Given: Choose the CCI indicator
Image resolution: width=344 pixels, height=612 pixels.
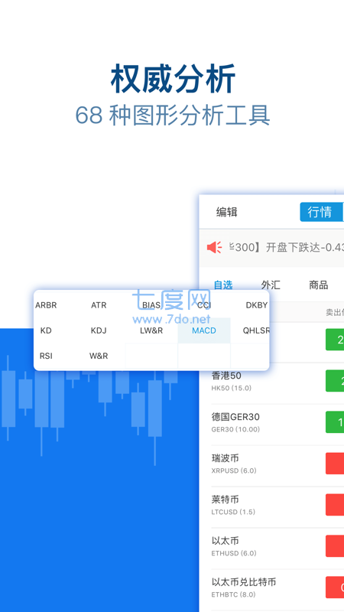Looking at the screenshot, I should (x=204, y=305).
